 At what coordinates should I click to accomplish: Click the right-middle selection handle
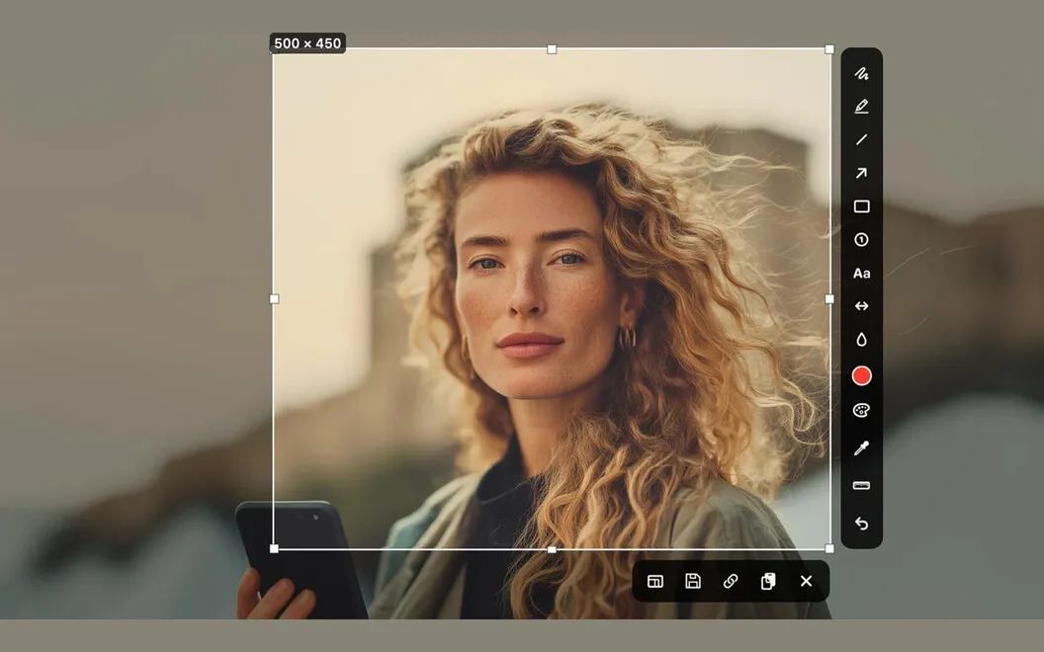[829, 299]
